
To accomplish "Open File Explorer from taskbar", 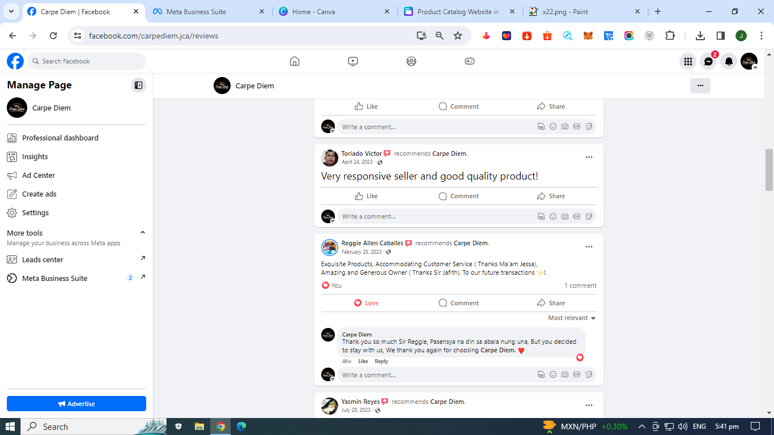I will tap(199, 427).
